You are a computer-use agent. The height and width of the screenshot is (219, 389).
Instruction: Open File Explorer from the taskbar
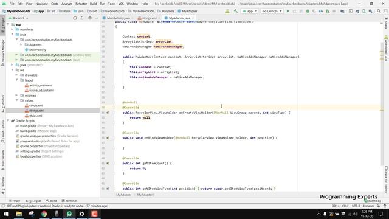19,214
